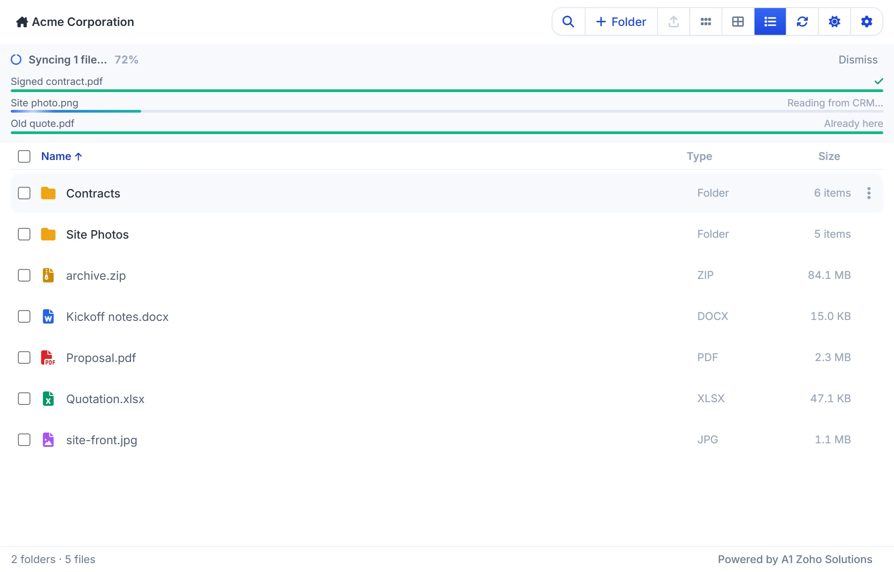Click the upload icon in toolbar
Viewport: 894px width, 572px height.
pyautogui.click(x=674, y=21)
